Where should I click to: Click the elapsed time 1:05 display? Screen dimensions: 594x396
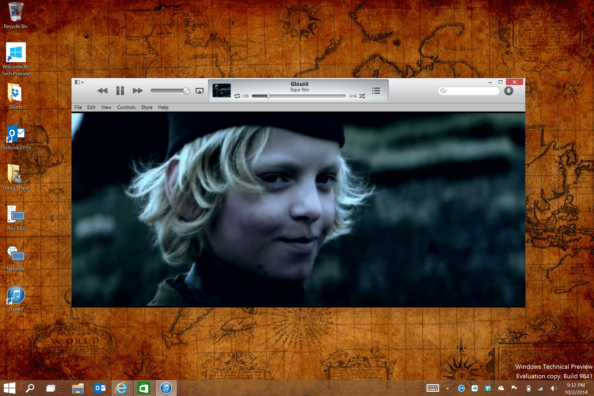pos(245,96)
